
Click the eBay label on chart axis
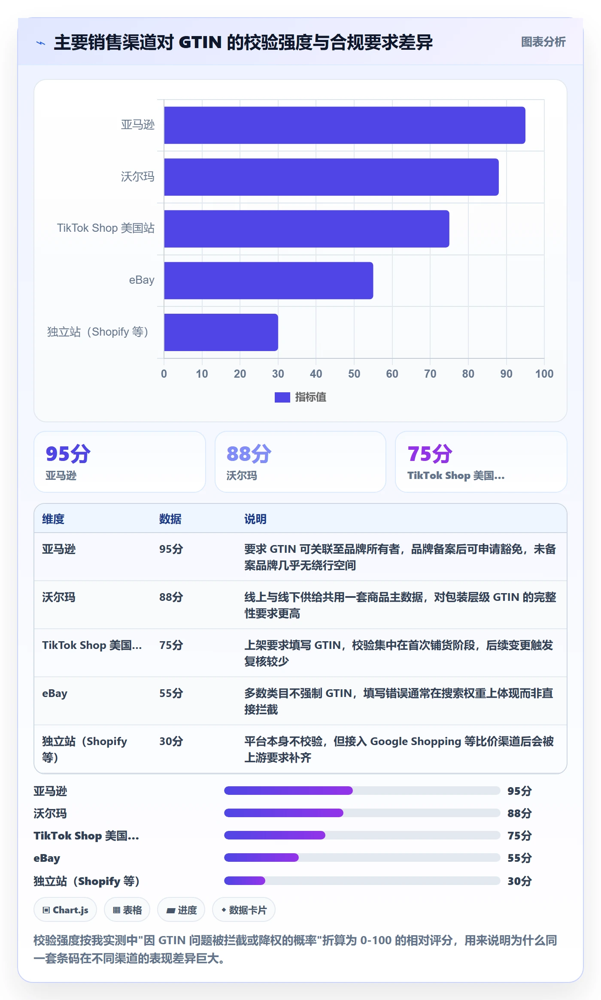coord(142,280)
